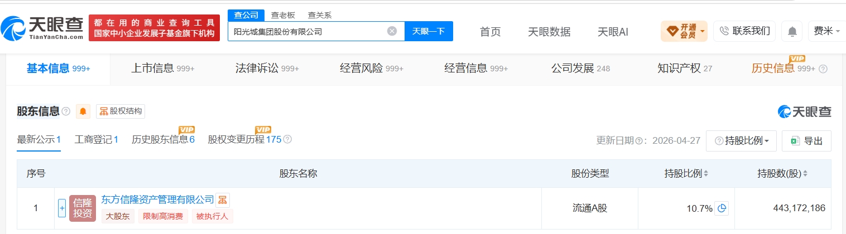This screenshot has width=846, height=234.
Task: Sort table by 持股数(股) column arrows
Action: [x=805, y=174]
